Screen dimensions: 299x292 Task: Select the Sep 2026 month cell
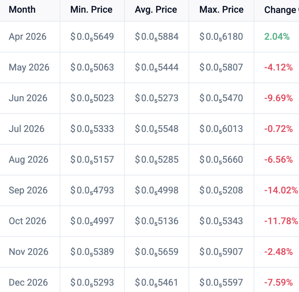pyautogui.click(x=28, y=190)
